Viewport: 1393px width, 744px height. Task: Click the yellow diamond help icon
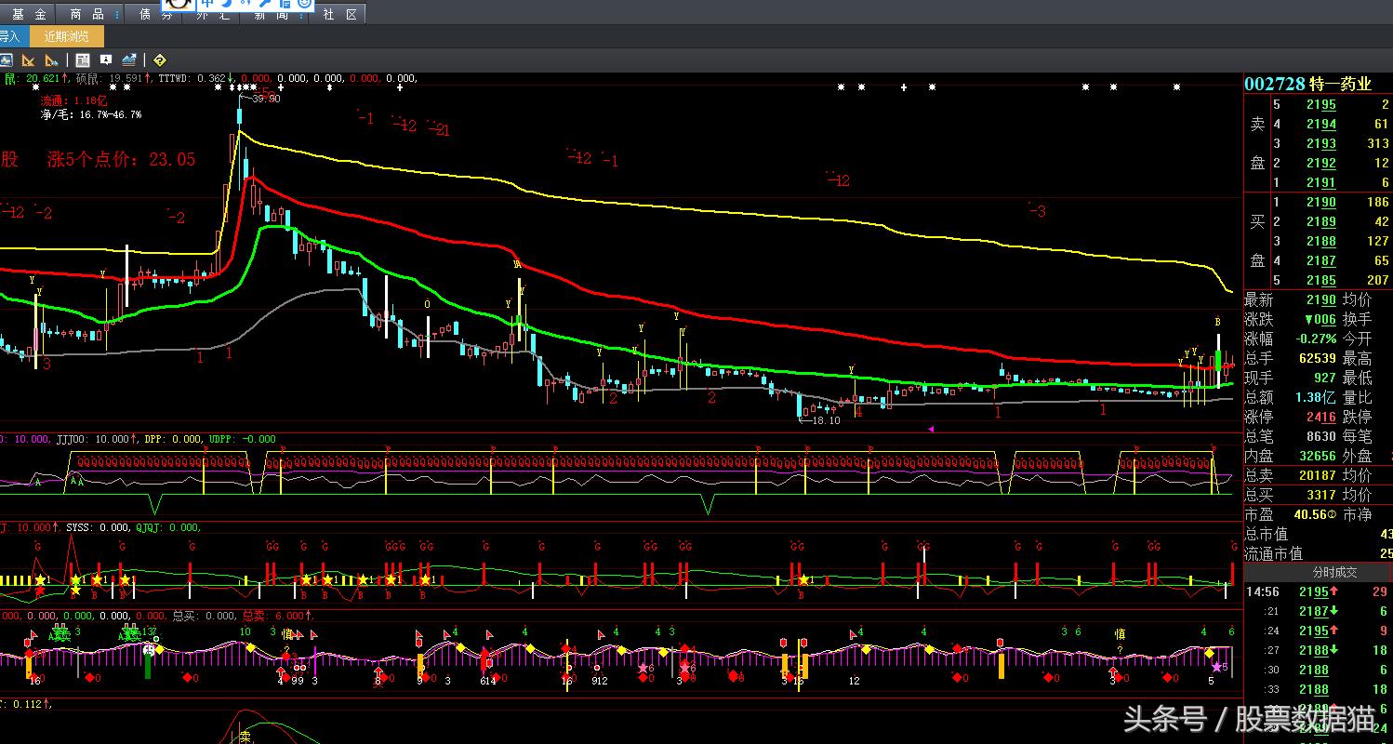point(159,60)
